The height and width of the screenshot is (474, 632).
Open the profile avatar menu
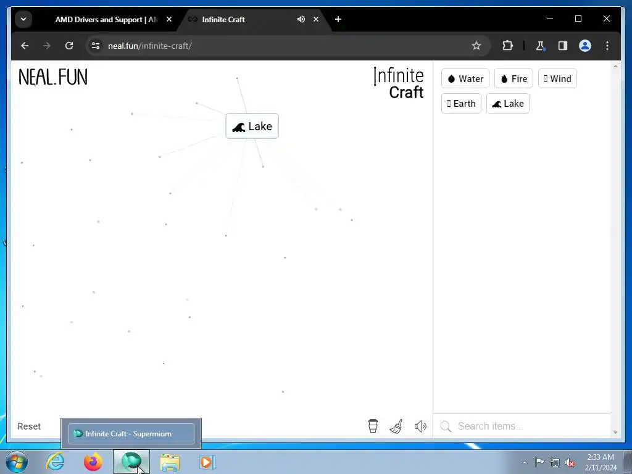(585, 46)
